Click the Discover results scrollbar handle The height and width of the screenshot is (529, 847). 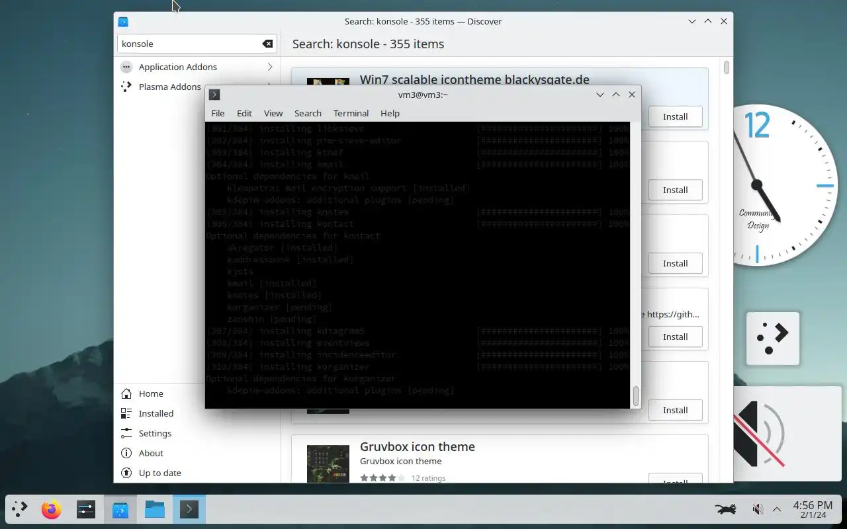[727, 67]
